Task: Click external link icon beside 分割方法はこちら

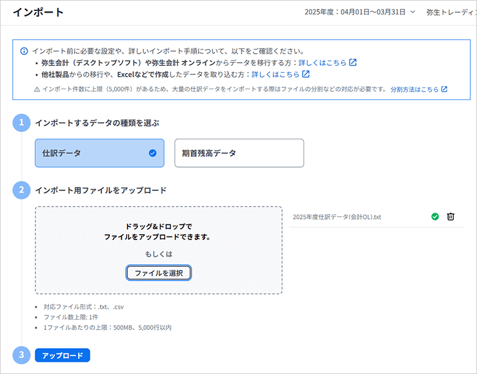Action: tap(444, 89)
